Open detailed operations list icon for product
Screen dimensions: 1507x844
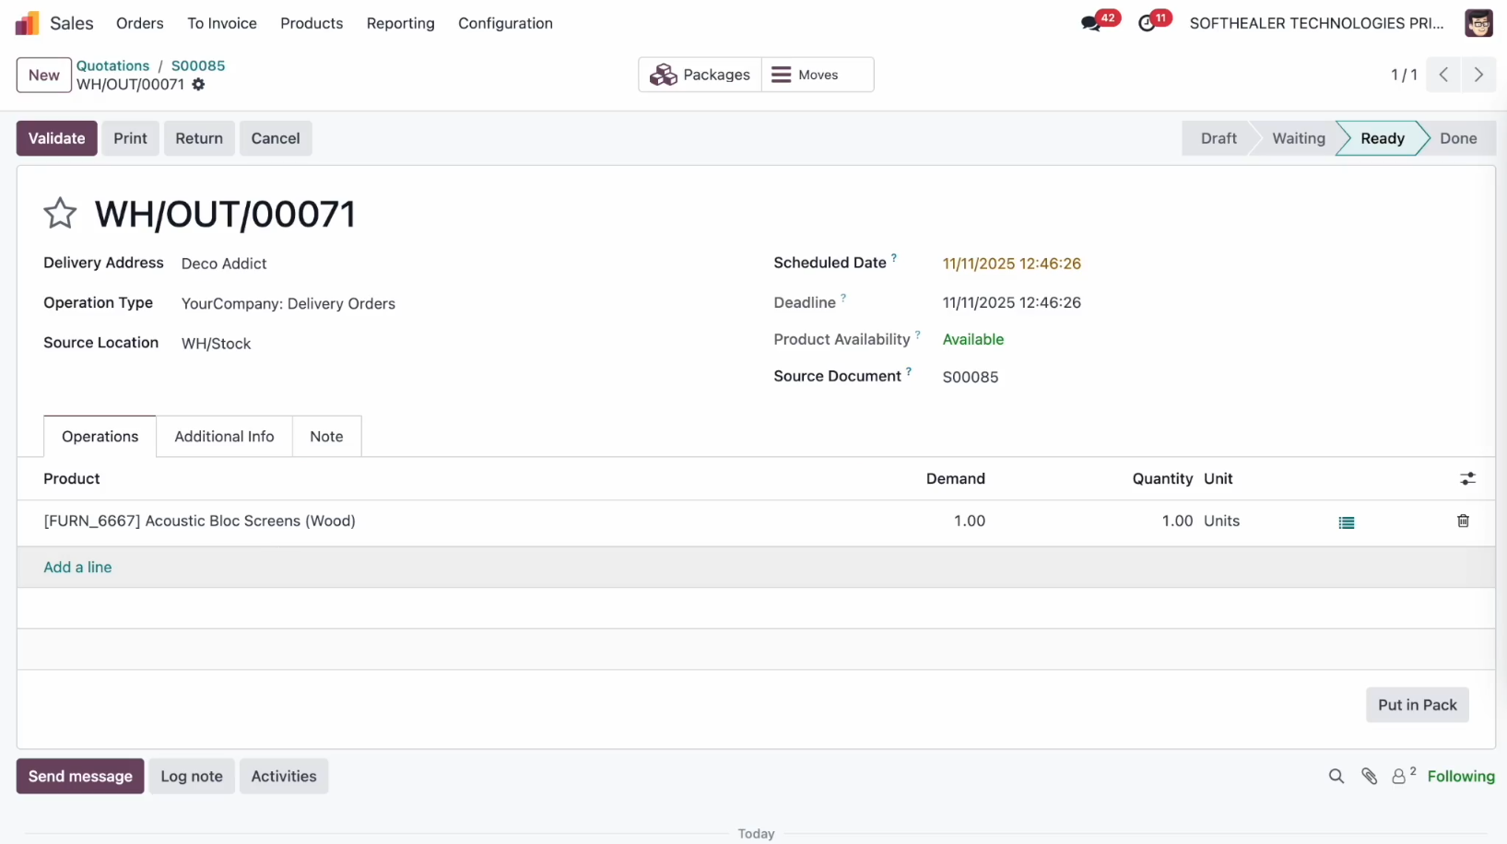click(1347, 522)
